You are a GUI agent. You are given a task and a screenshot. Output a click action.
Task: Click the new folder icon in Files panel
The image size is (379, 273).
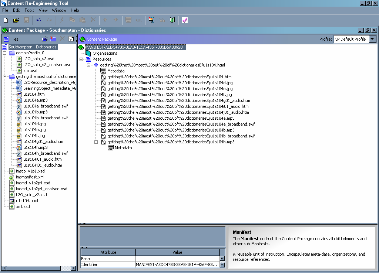(x=53, y=39)
